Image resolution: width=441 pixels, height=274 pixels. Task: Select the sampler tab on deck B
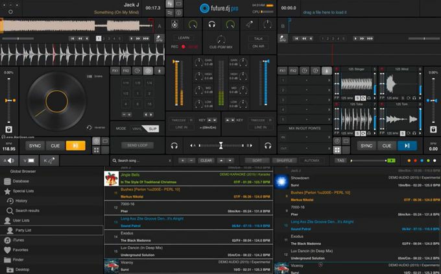pyautogui.click(x=326, y=71)
